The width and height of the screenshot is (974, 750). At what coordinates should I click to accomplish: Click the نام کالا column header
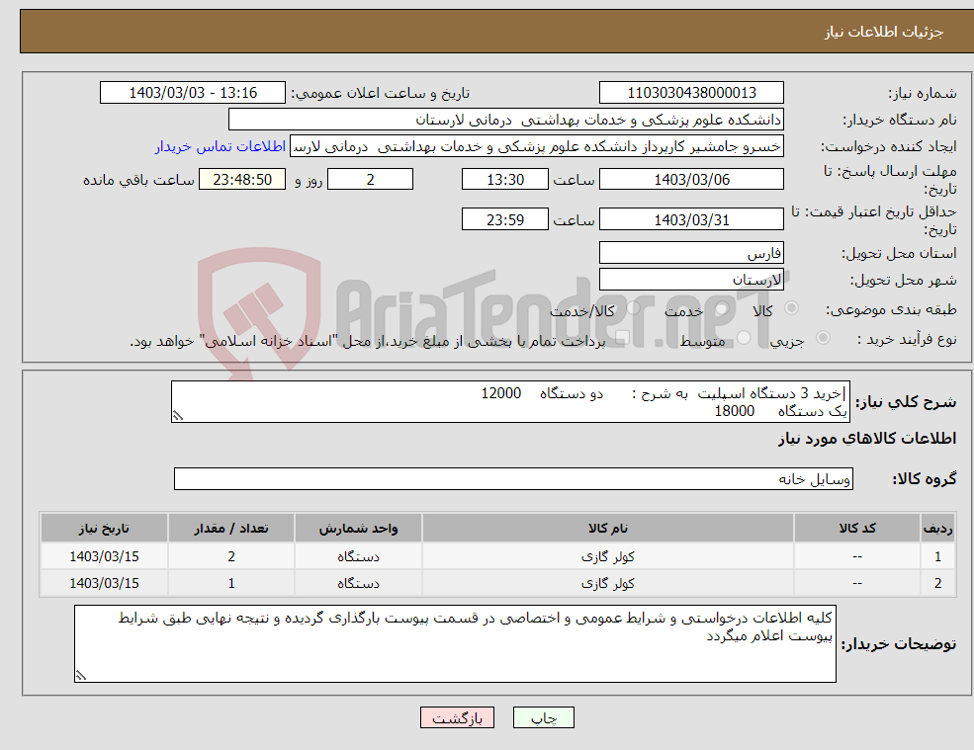point(608,529)
